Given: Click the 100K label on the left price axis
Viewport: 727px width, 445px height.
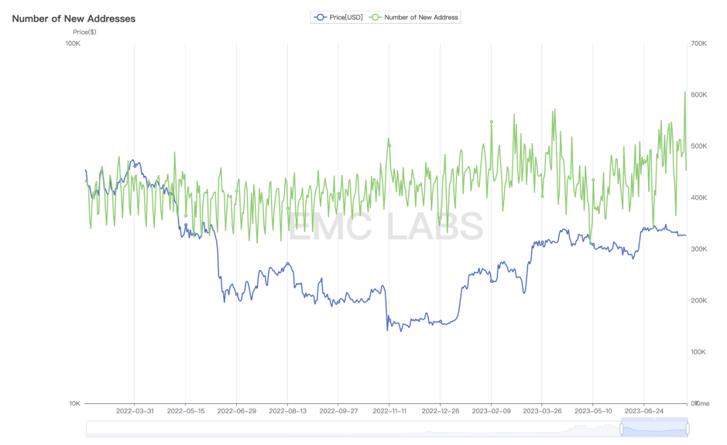Looking at the screenshot, I should click(72, 43).
